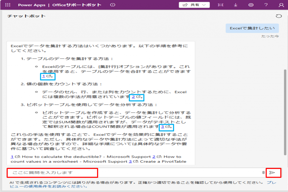Click the Officeサポートボット app name
Screen dimensions: 288x192
(77, 5)
